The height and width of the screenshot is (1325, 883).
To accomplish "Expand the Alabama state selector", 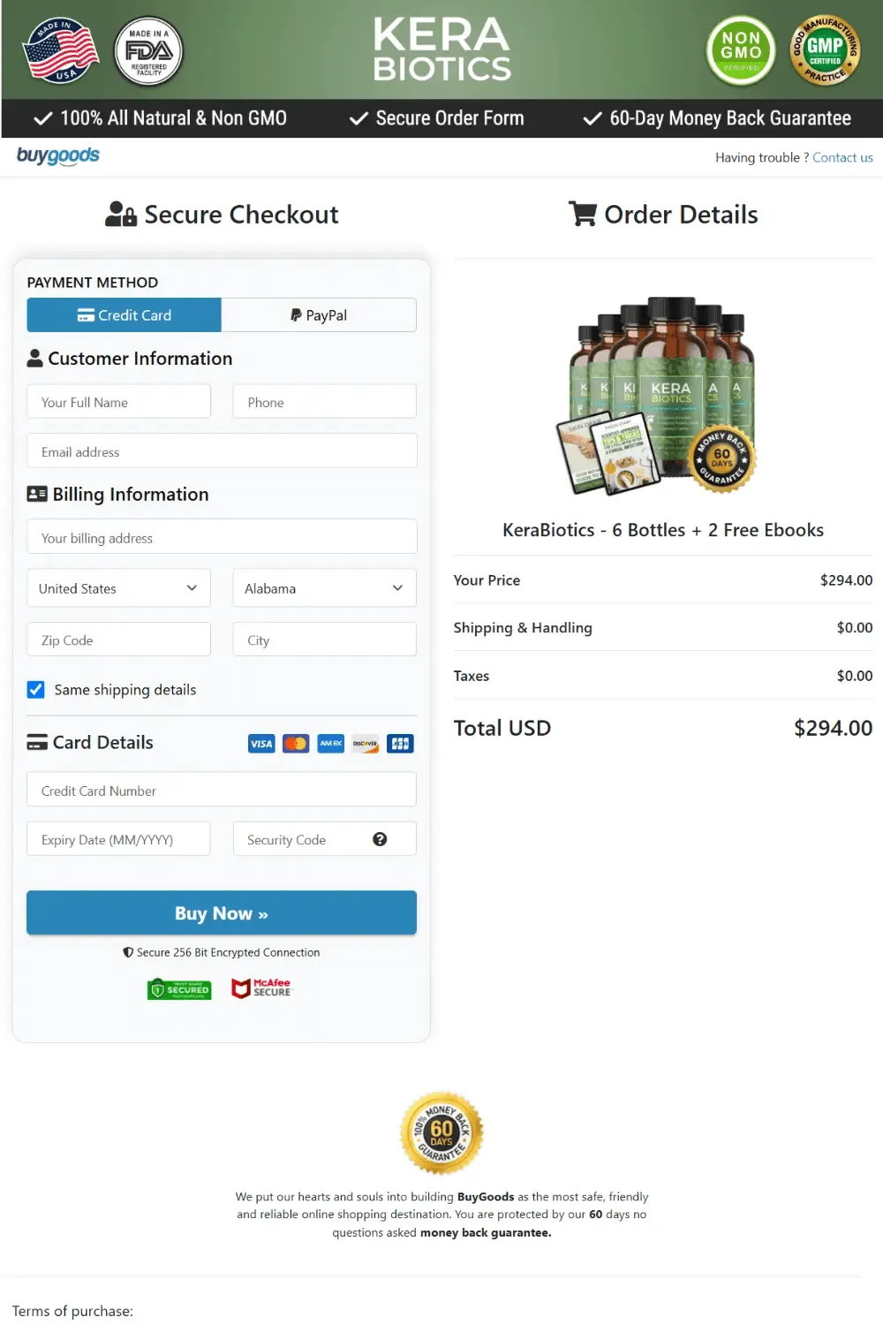I will (324, 587).
